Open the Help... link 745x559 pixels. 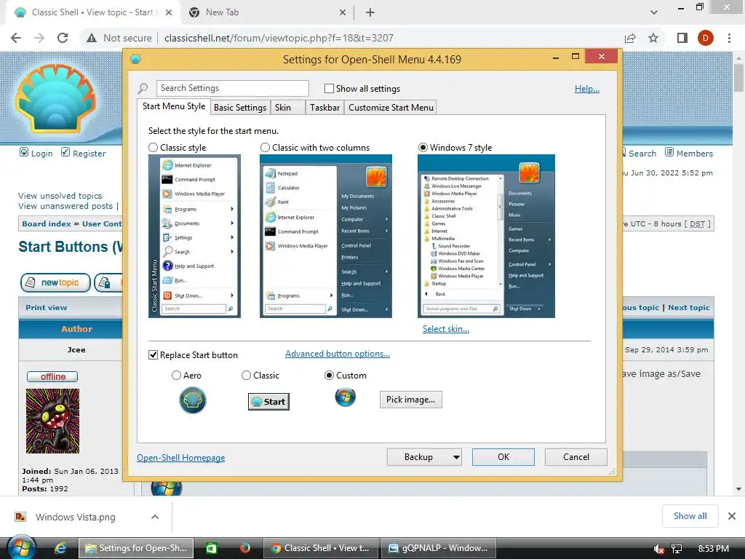point(587,89)
